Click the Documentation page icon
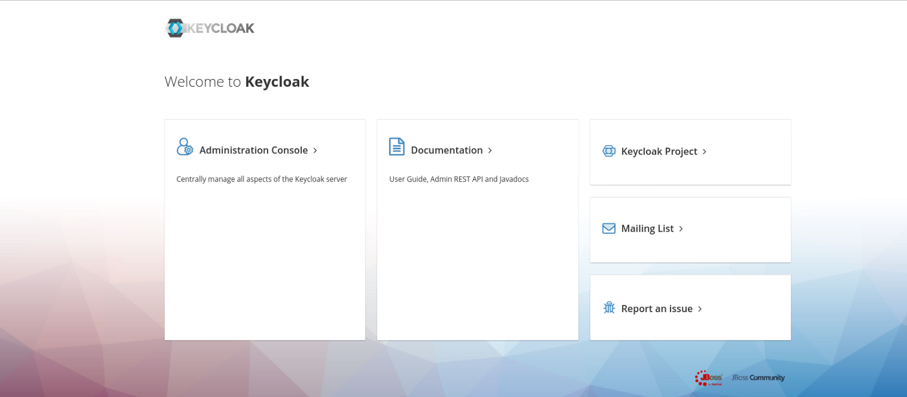 click(x=396, y=146)
